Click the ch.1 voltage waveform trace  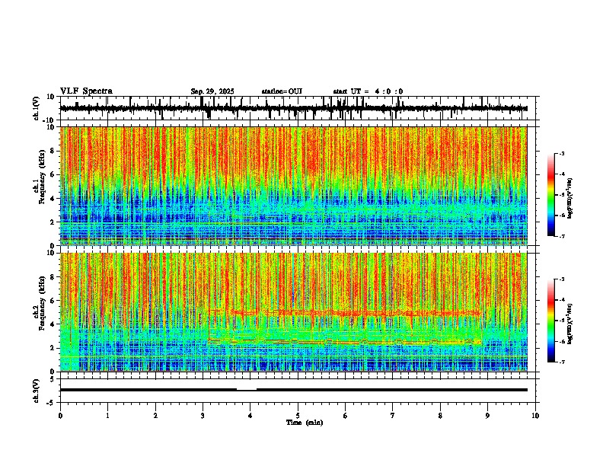tap(293, 109)
